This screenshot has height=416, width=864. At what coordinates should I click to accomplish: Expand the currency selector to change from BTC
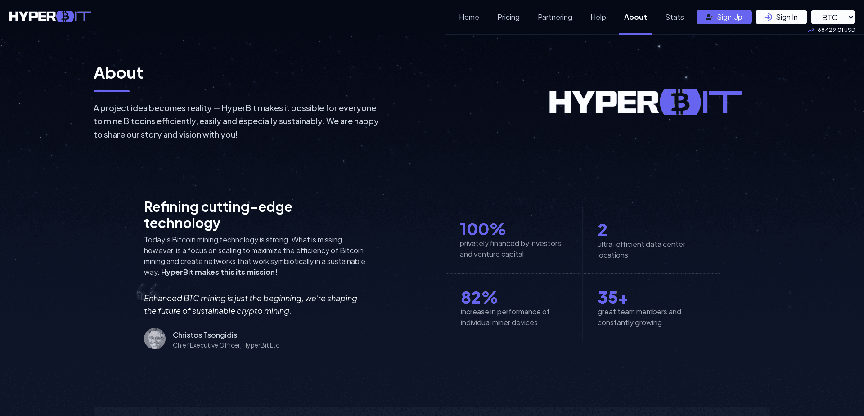832,17
